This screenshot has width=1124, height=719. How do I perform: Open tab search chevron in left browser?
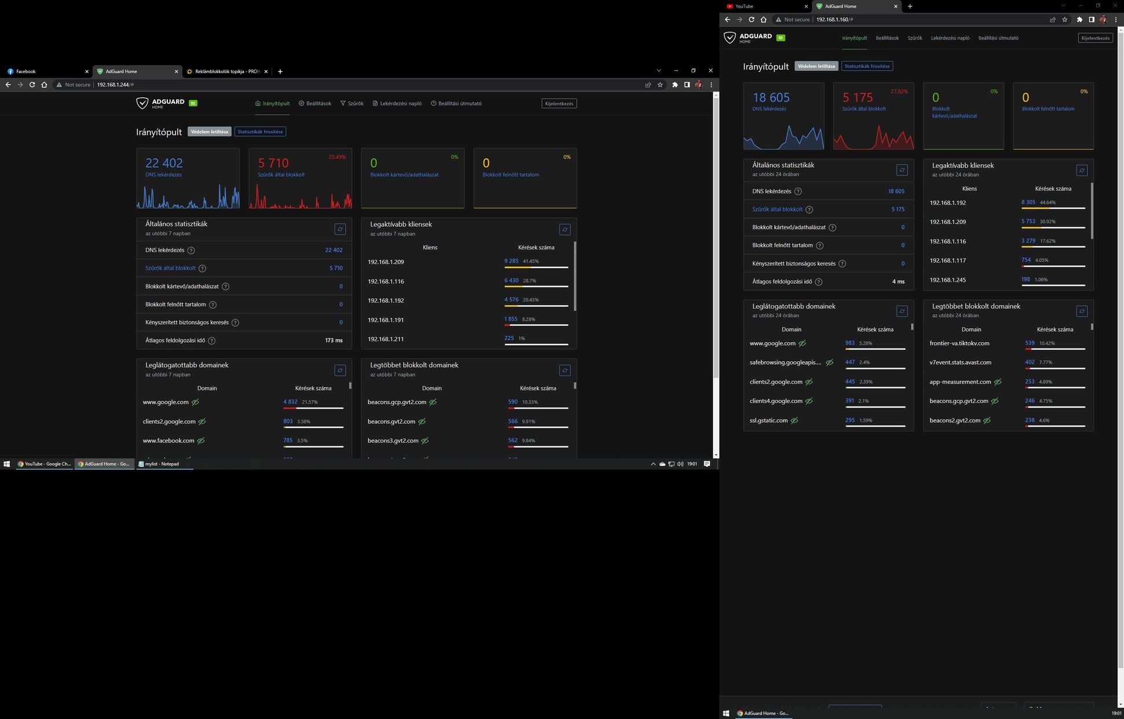(658, 71)
